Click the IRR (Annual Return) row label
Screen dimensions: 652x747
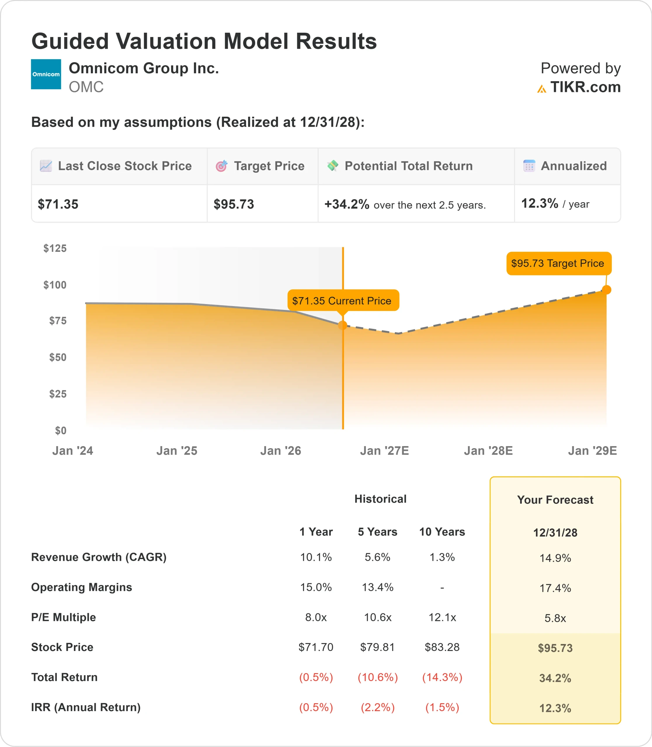tap(86, 707)
